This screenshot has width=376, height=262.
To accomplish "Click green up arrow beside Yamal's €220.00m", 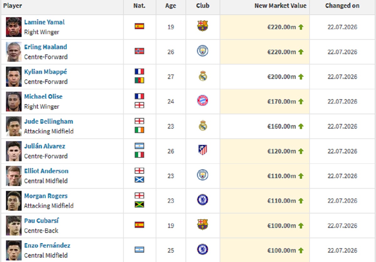I will 301,27.
